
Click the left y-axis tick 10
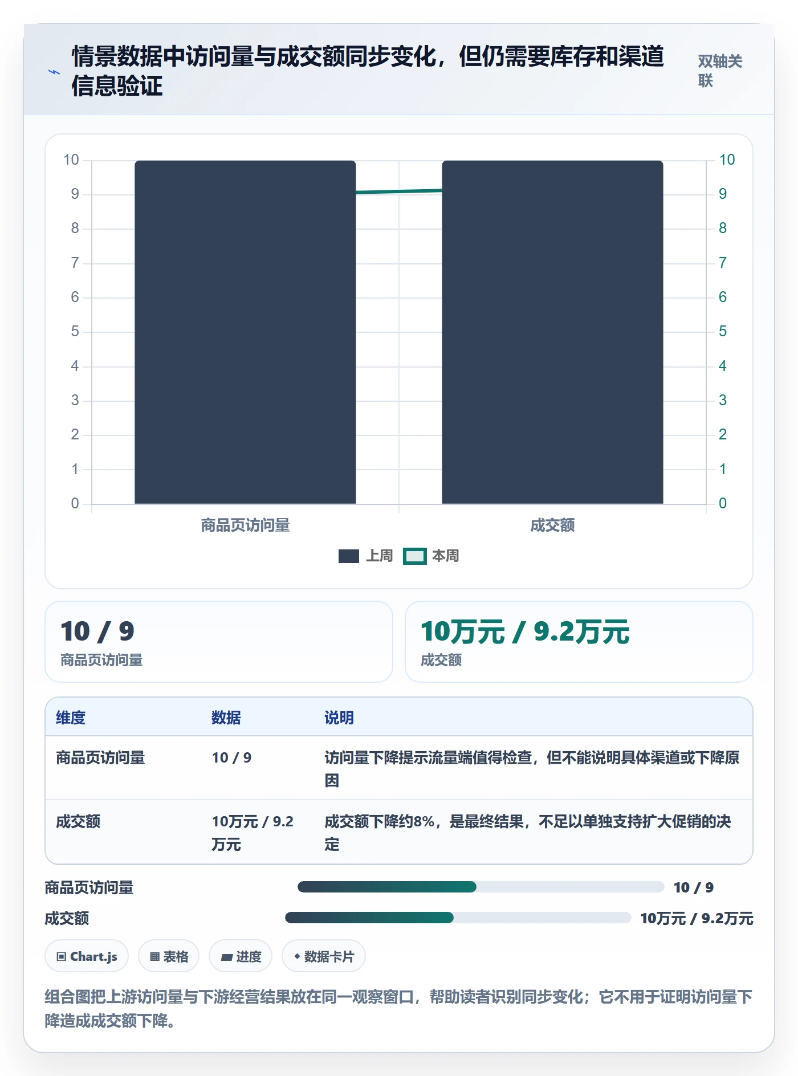coord(71,160)
